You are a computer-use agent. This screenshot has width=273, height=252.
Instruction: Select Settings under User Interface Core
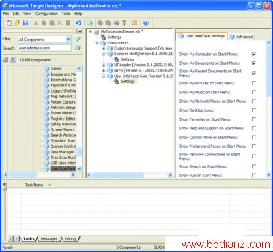(128, 82)
